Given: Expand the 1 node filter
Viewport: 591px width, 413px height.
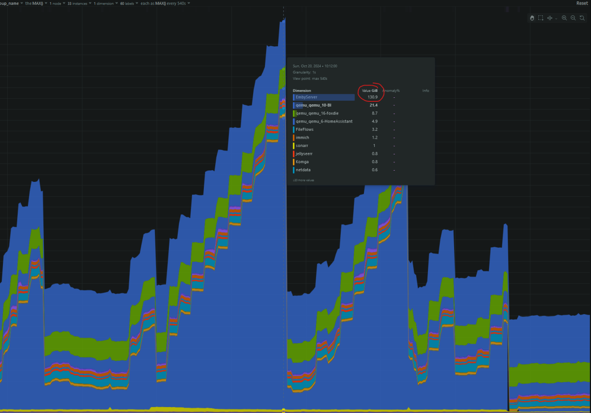Looking at the screenshot, I should coord(57,3).
